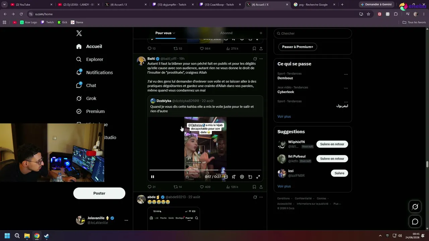Click Grok icon on Balti's post

coord(255,59)
